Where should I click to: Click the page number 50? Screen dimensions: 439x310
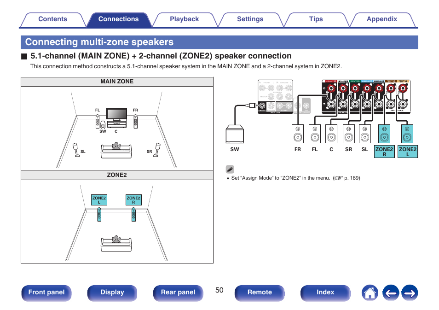[219, 290]
